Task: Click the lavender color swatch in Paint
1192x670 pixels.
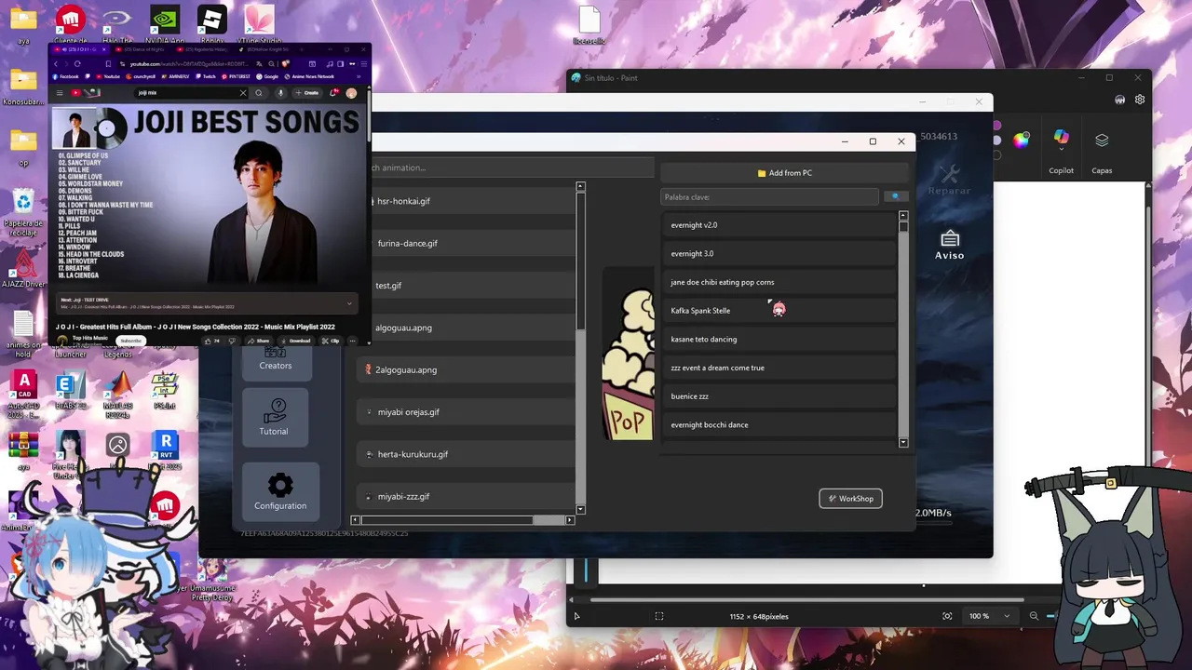Action: pos(996,140)
